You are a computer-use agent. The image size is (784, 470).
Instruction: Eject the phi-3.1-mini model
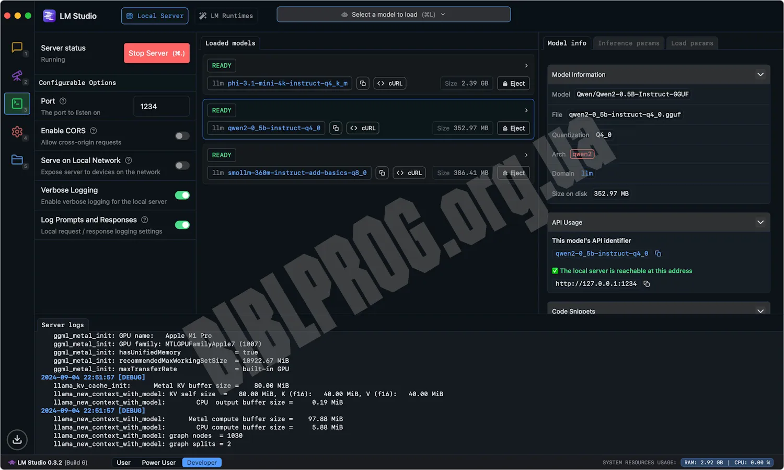pos(513,84)
